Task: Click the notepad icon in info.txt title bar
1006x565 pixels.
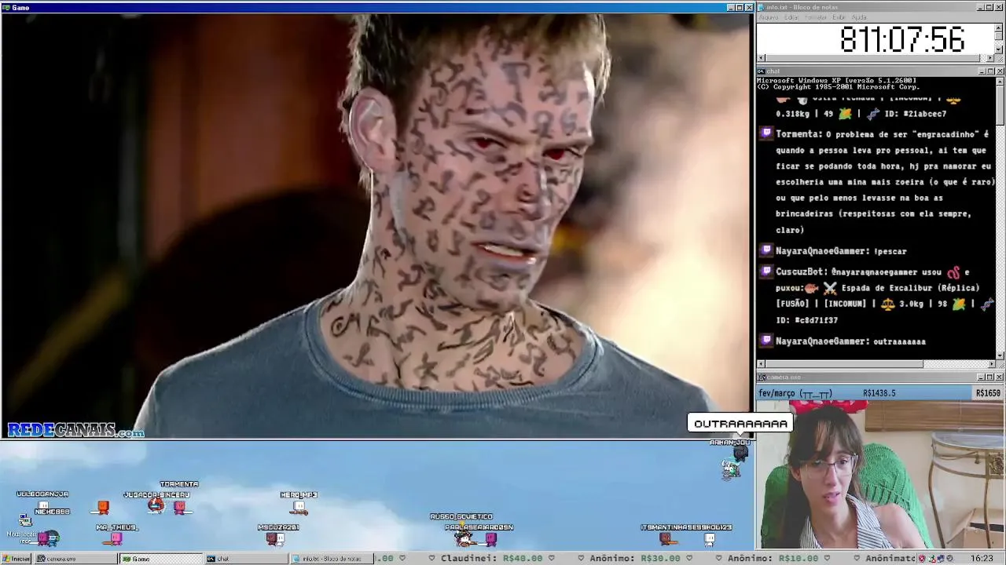Action: pos(762,7)
